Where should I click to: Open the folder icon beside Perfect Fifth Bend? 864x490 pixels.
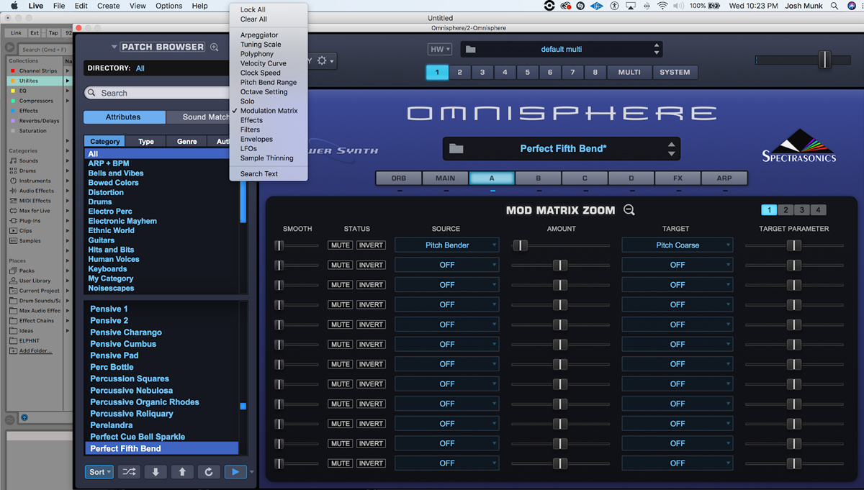pos(456,149)
